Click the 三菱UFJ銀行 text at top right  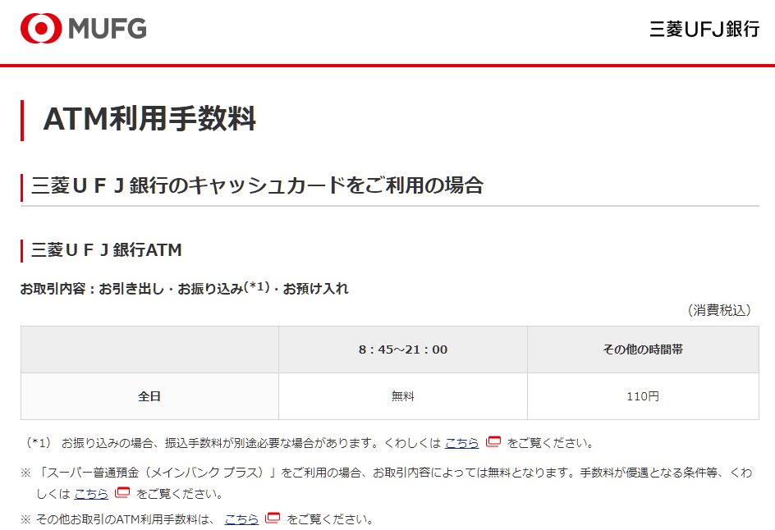[x=704, y=30]
